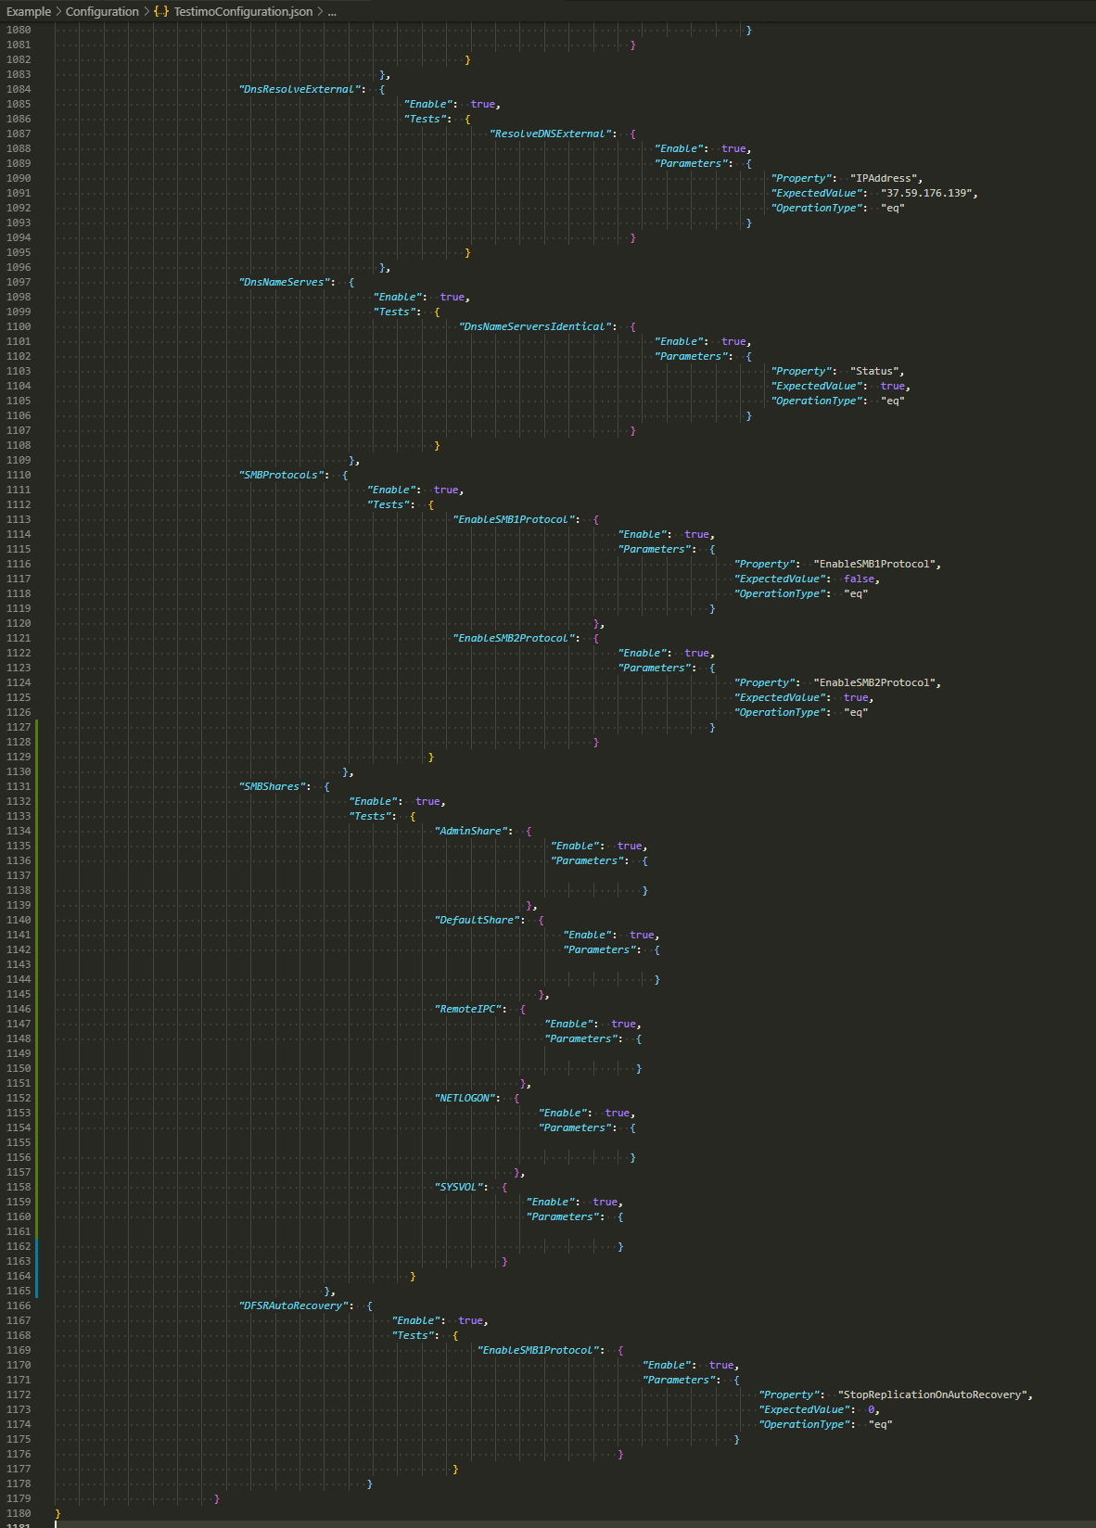Click line number 1084 in the gutter
The height and width of the screenshot is (1528, 1096).
(x=19, y=89)
